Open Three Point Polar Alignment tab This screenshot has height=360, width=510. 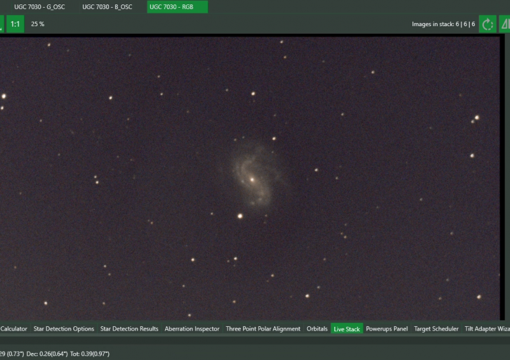point(263,329)
